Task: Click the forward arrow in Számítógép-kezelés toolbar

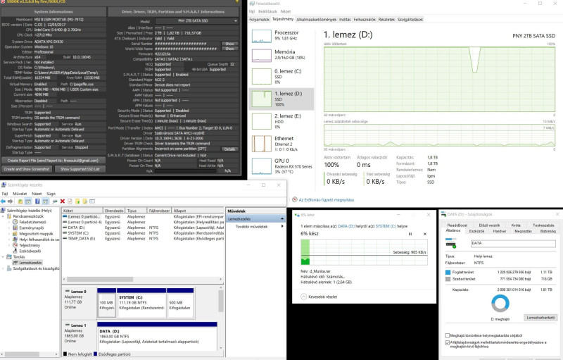Action: point(10,201)
